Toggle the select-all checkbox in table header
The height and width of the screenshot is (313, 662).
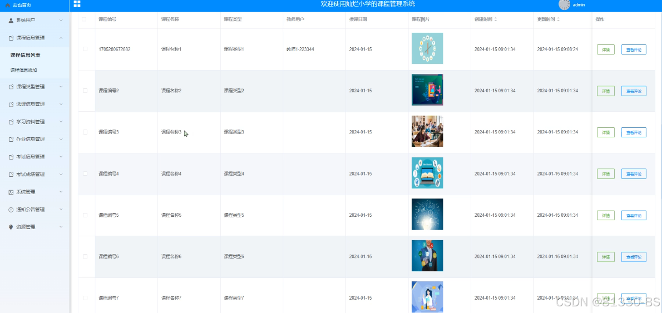tap(83, 19)
